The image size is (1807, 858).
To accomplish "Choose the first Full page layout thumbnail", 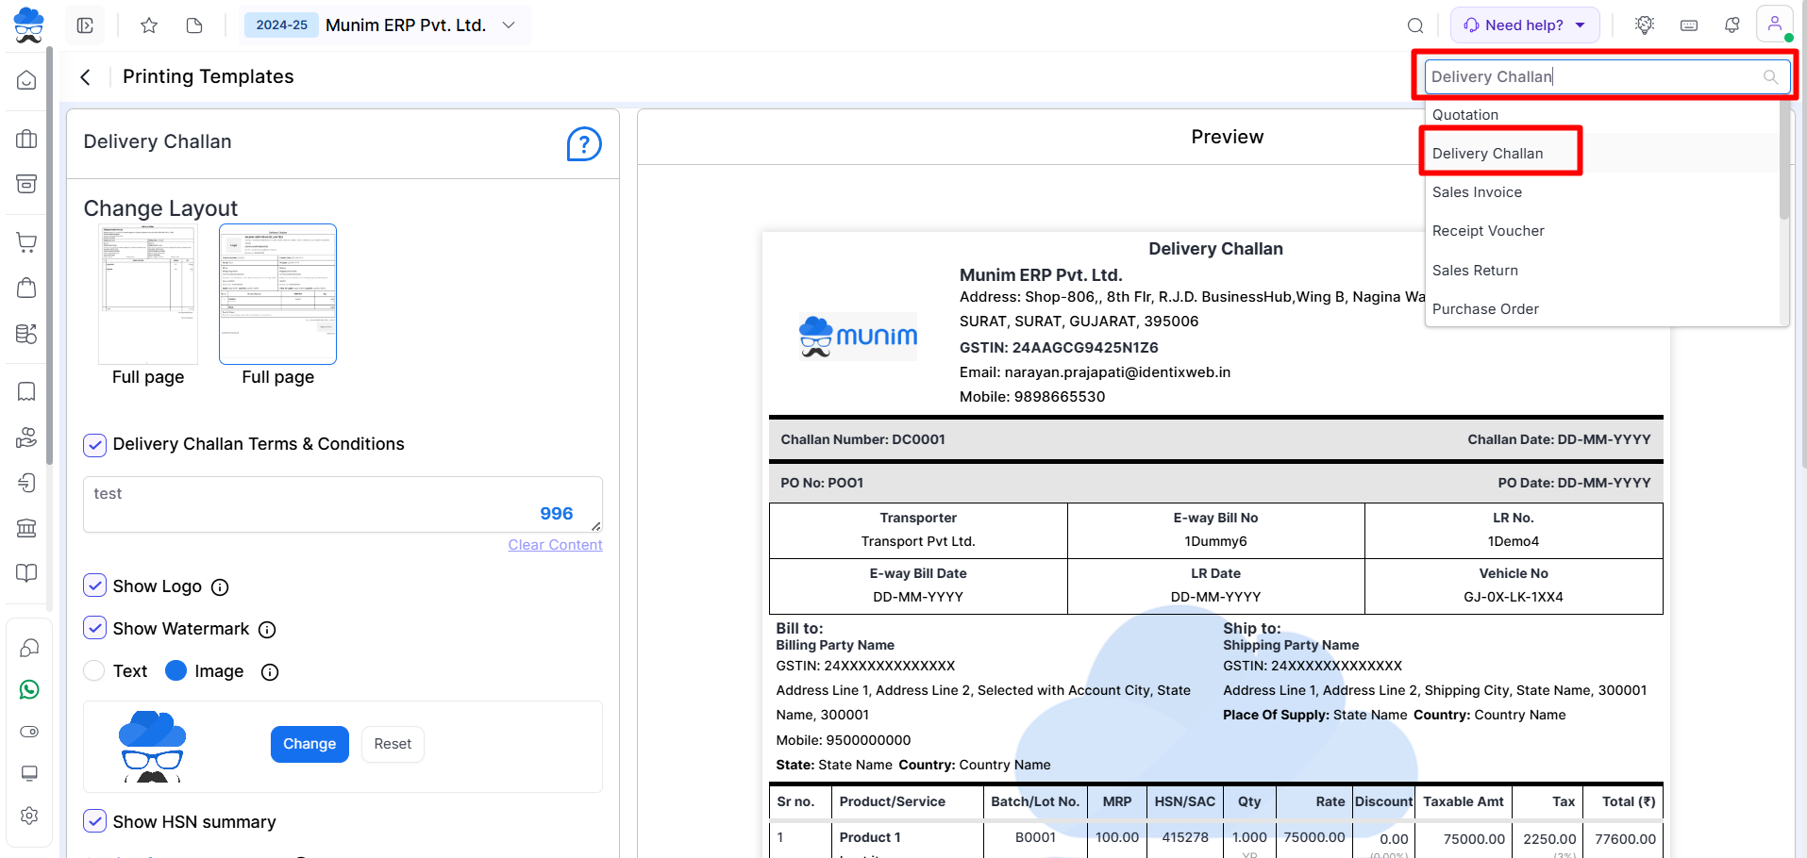I will [148, 294].
